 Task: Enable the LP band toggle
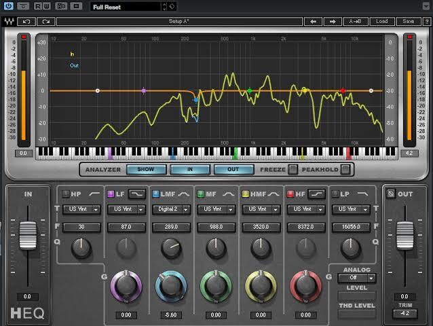(x=335, y=194)
